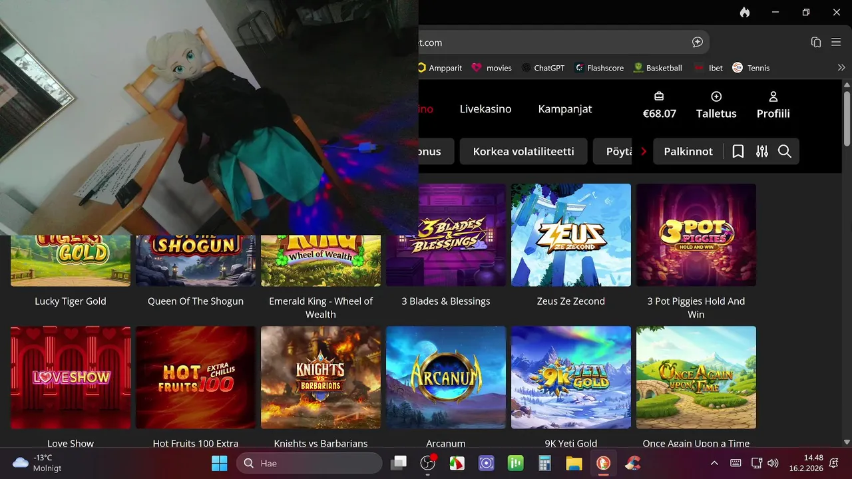Image resolution: width=852 pixels, height=479 pixels.
Task: Open the Tennis bookmark
Action: 751,68
